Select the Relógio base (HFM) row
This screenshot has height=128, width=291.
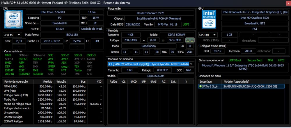[x=53, y=95]
